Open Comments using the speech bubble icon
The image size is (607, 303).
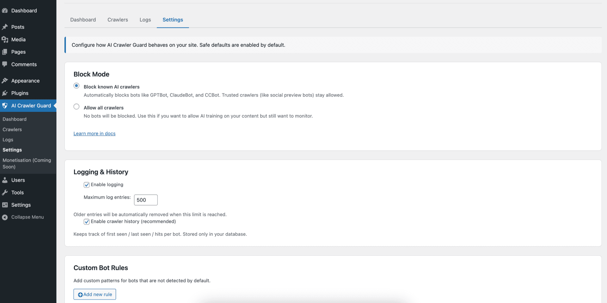pos(5,64)
